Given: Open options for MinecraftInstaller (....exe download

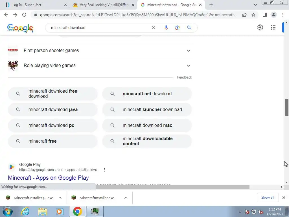Looking at the screenshot, I should [60, 198].
